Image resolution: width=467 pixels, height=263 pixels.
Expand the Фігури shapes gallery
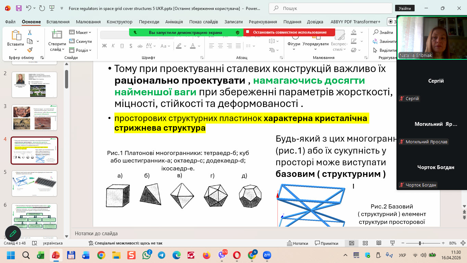(x=294, y=44)
